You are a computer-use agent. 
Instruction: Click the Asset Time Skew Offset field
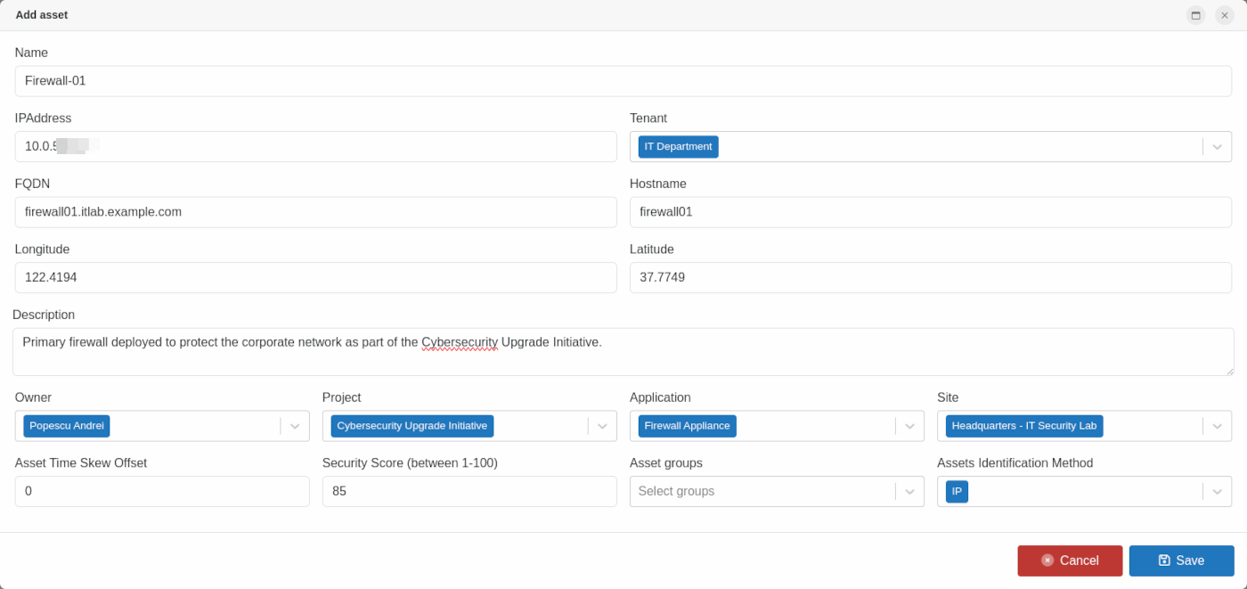pos(162,492)
